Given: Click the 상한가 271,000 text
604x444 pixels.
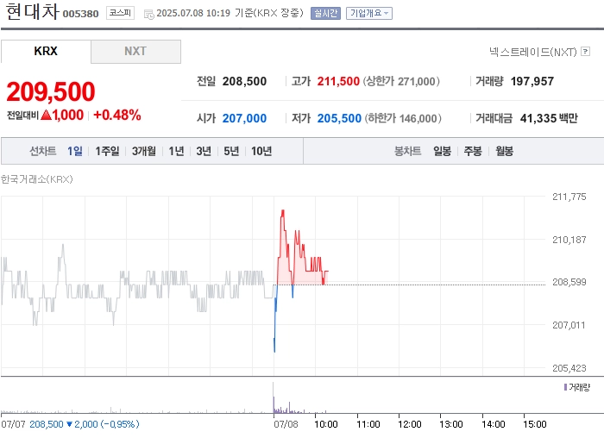Looking at the screenshot, I should tap(401, 81).
